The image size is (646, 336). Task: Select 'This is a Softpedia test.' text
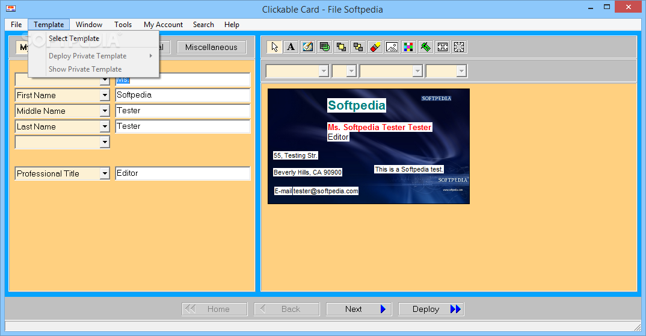pyautogui.click(x=408, y=169)
